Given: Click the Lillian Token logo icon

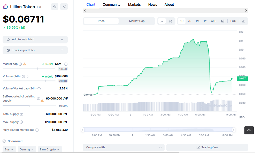Looking at the screenshot, I should 5,7.
